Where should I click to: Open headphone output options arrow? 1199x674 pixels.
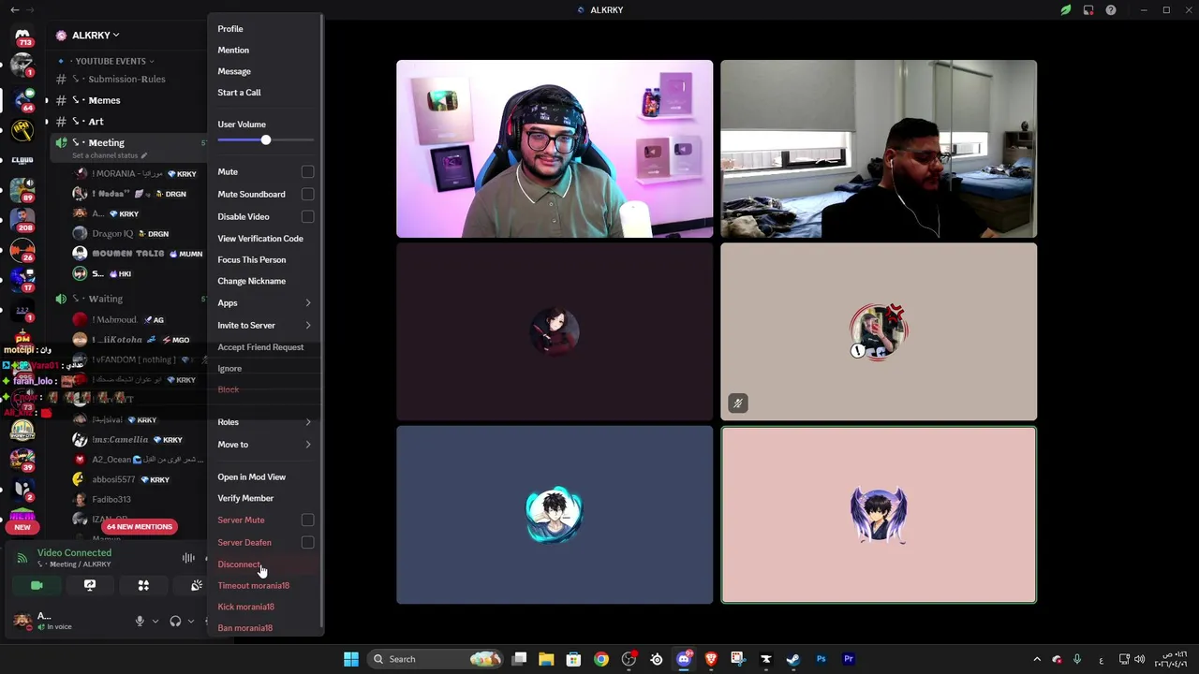pos(191,621)
